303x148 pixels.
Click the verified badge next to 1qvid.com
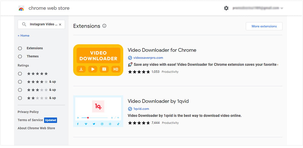pos(130,109)
